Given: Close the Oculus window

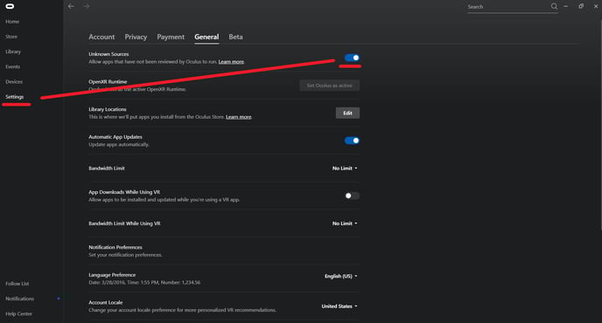Looking at the screenshot, I should [x=596, y=6].
